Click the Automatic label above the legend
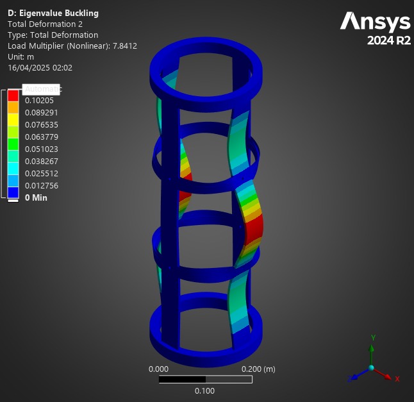 pyautogui.click(x=42, y=89)
